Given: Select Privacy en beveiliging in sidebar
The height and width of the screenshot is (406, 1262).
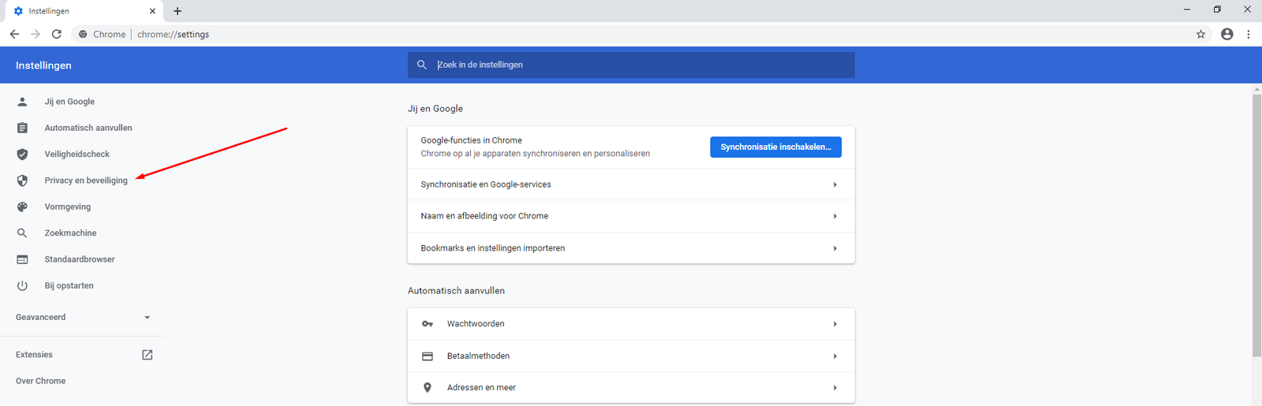Looking at the screenshot, I should coord(86,181).
